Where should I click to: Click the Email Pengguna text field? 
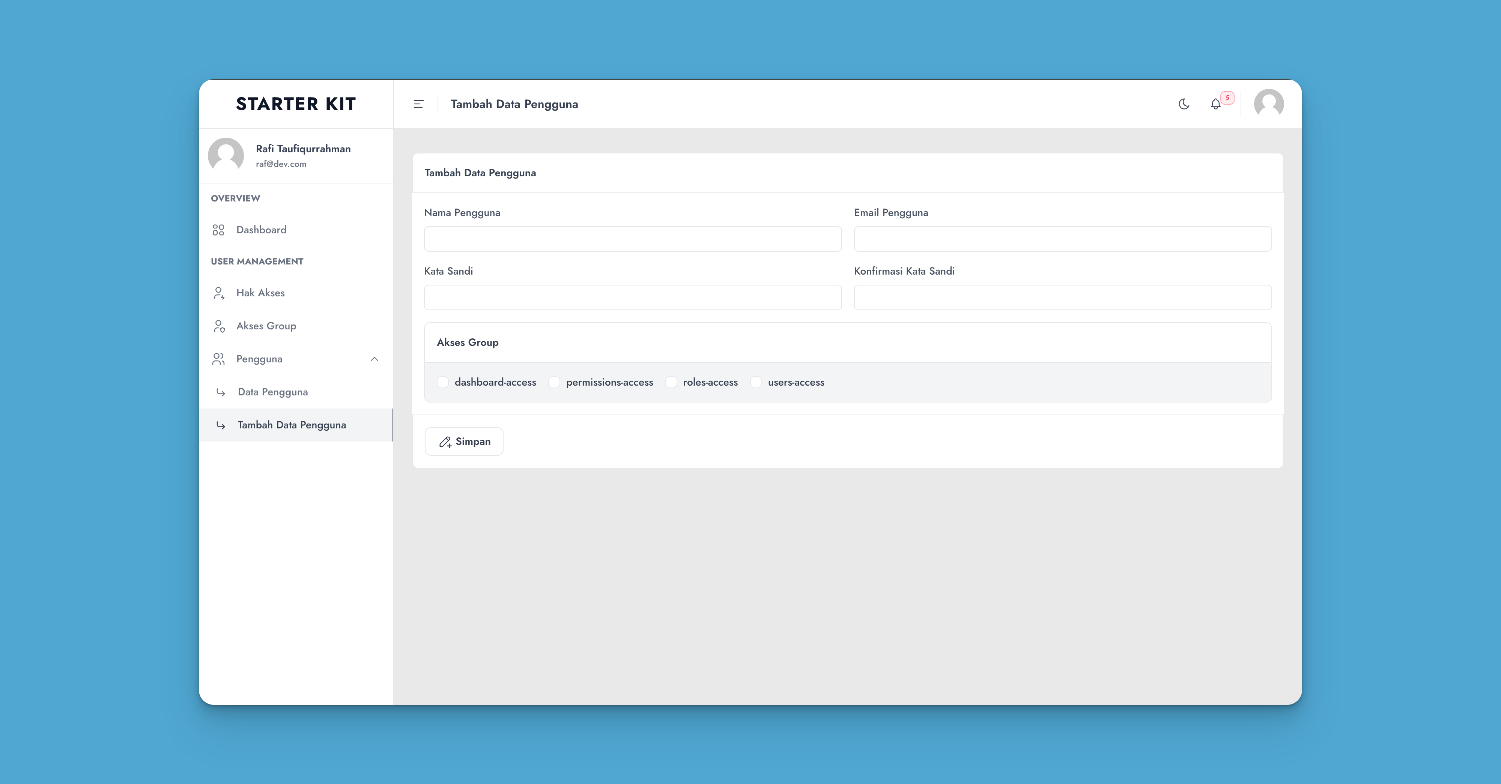pos(1062,239)
